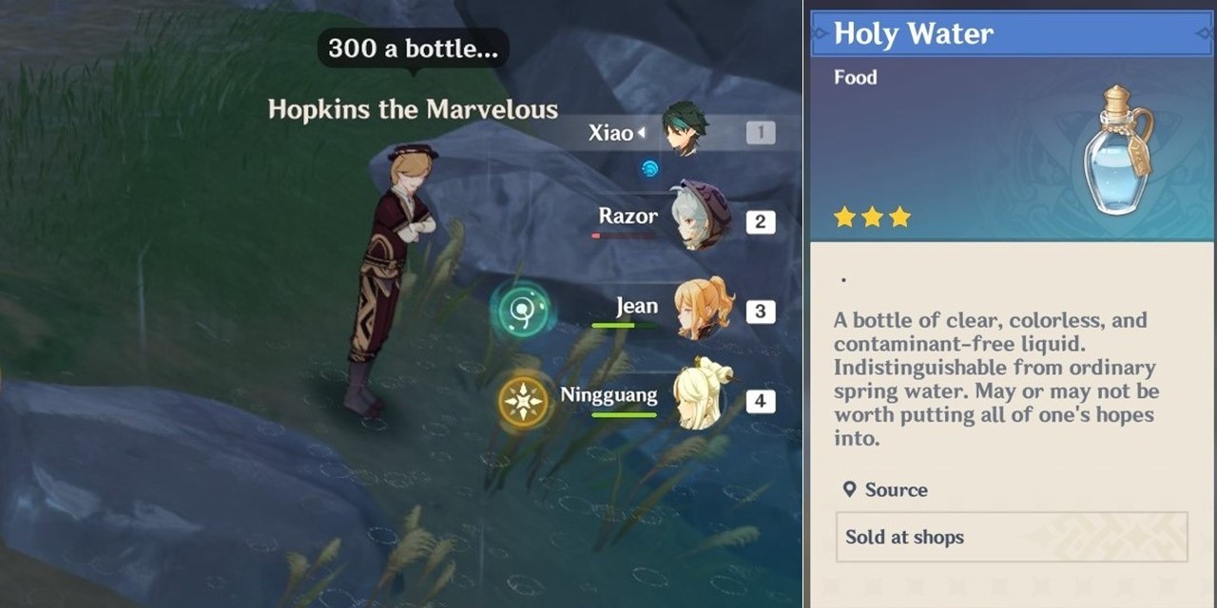Select Xiao's character portrait
This screenshot has width=1217, height=608.
pyautogui.click(x=684, y=129)
